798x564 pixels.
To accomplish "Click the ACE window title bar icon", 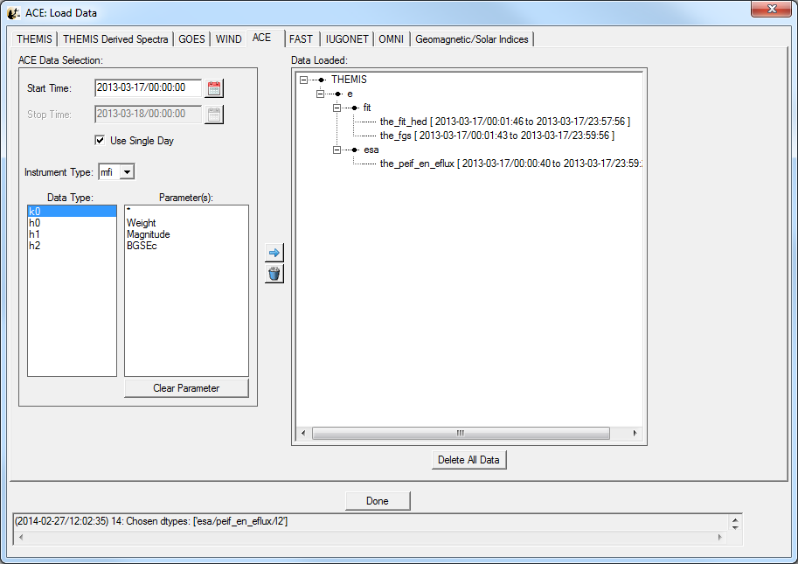I will point(14,13).
